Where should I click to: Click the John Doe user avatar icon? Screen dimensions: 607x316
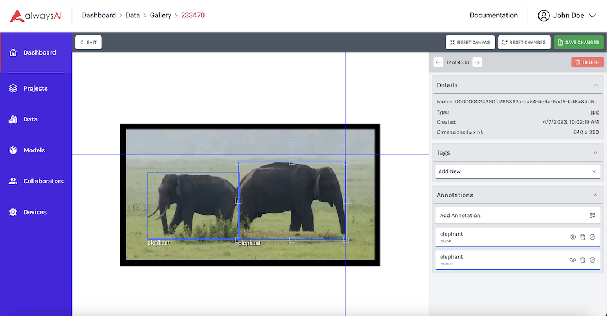(543, 16)
